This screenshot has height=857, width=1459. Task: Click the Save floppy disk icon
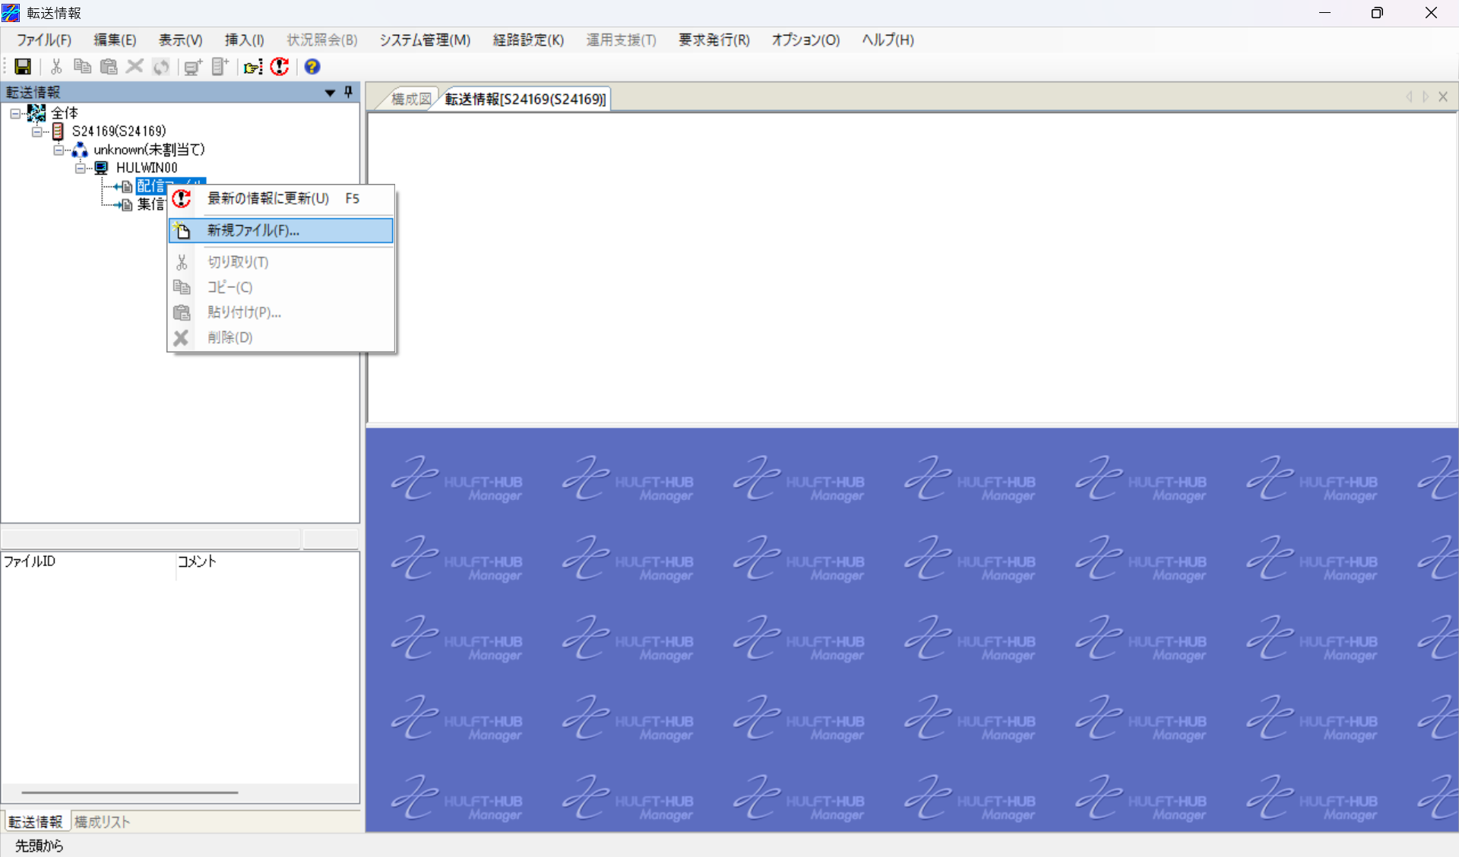click(x=23, y=67)
